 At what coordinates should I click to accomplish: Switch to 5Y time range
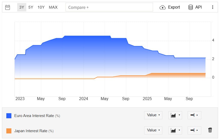coord(31,7)
